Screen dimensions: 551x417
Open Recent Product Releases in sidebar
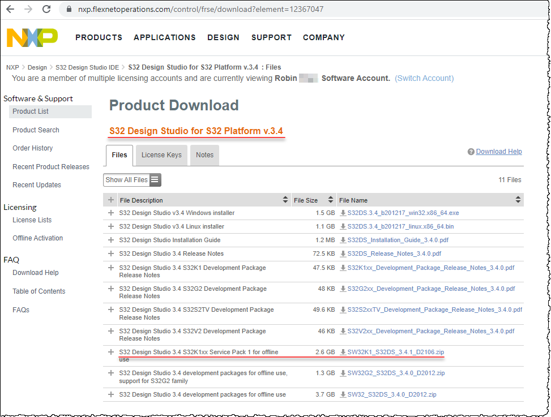(51, 167)
